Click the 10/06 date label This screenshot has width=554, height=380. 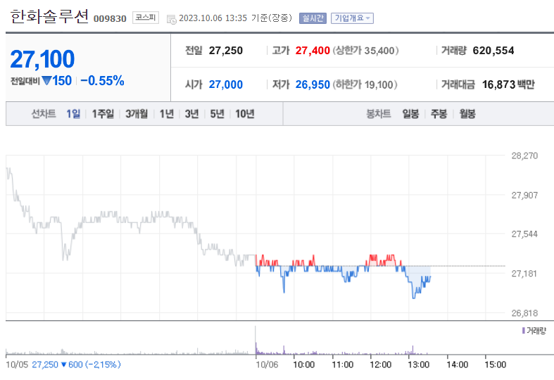pos(267,365)
